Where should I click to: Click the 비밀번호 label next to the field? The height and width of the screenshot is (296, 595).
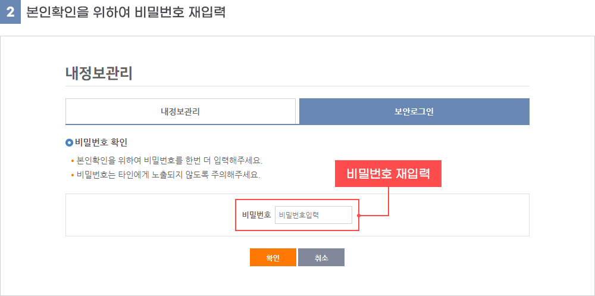(x=256, y=215)
